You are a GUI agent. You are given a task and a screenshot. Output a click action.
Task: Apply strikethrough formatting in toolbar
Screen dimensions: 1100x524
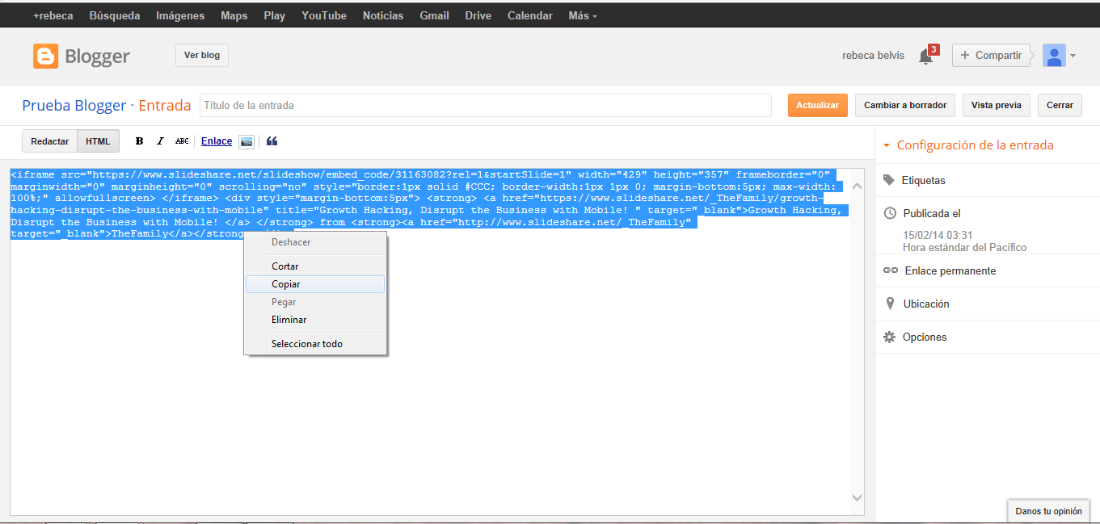pyautogui.click(x=182, y=141)
